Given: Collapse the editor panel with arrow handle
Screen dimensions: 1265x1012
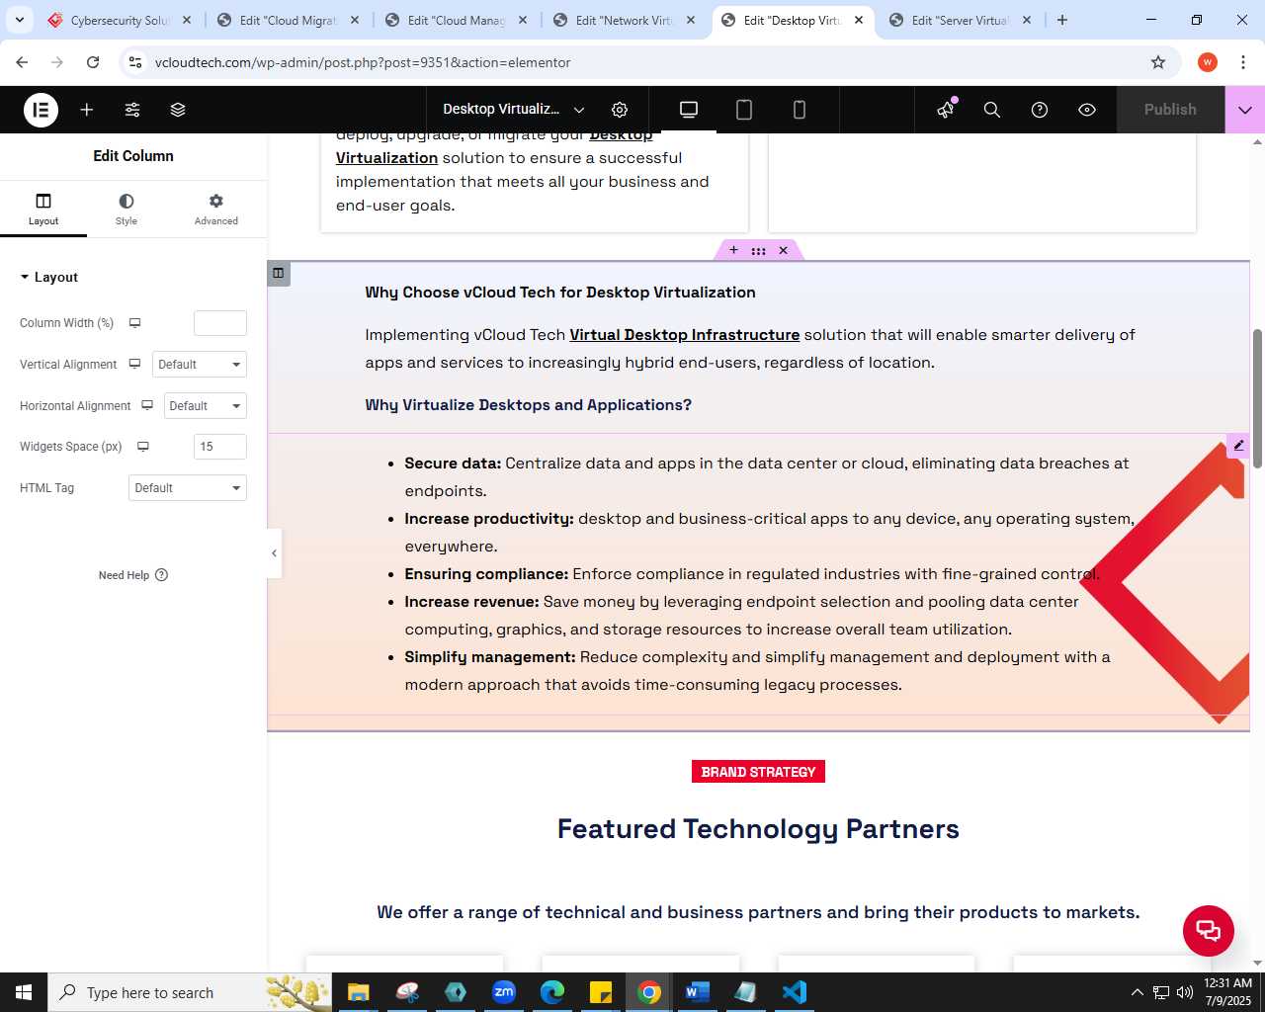Looking at the screenshot, I should [x=274, y=553].
